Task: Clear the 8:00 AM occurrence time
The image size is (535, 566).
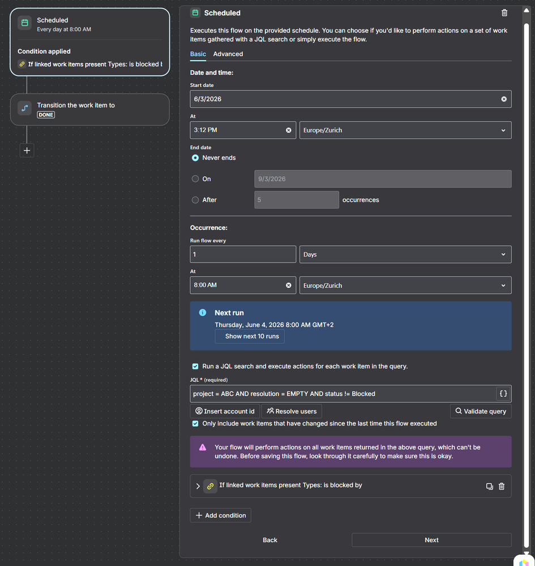Action: (288, 285)
